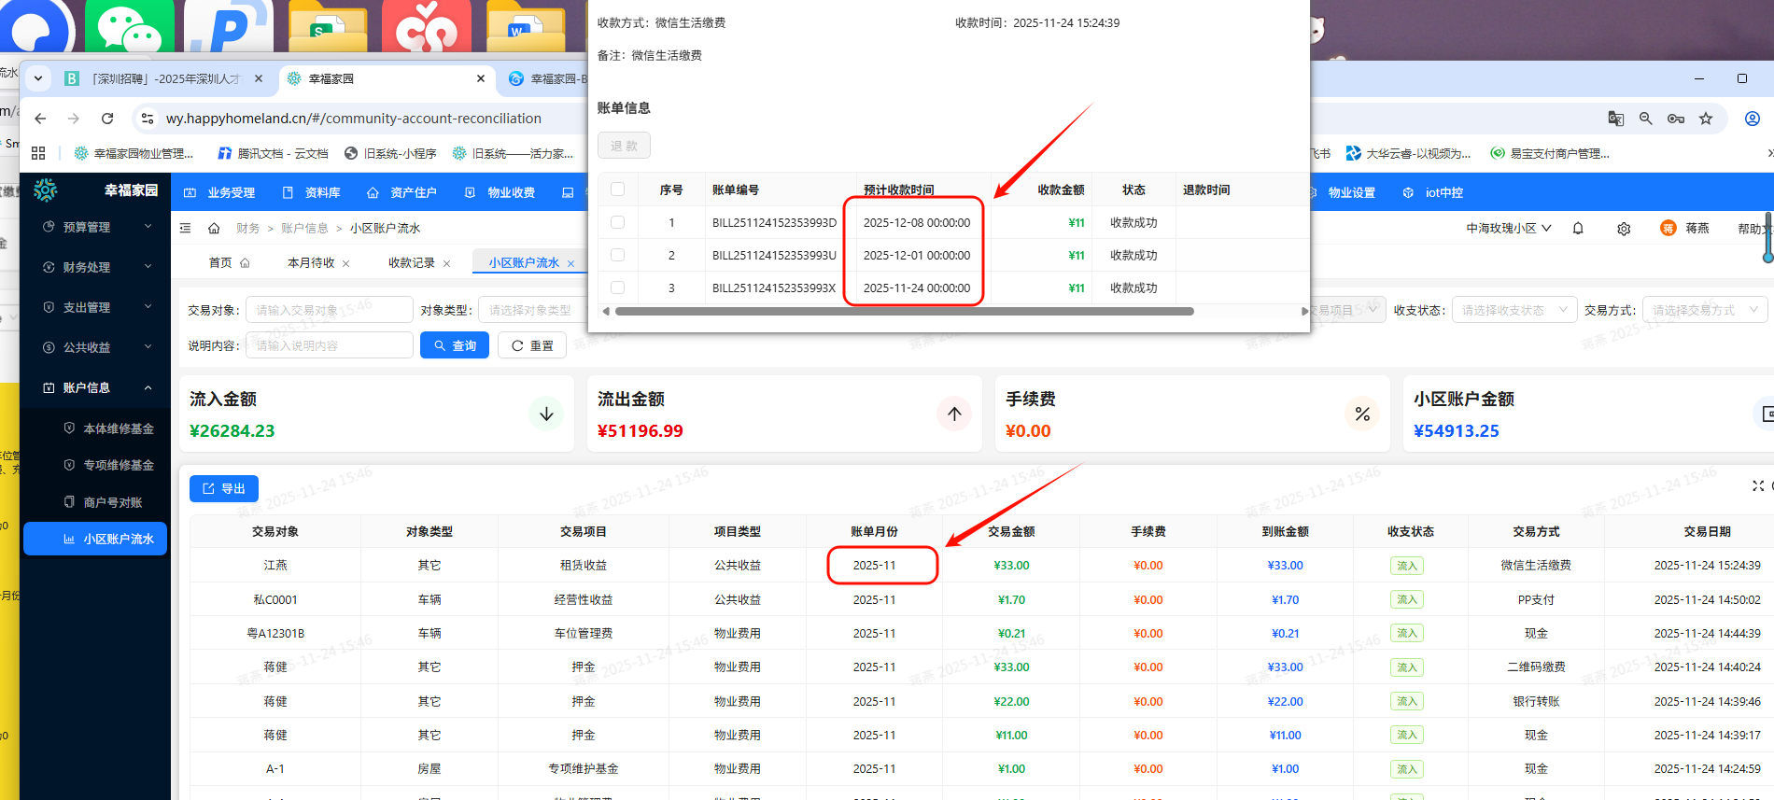
Task: Open the 交易方式 dropdown
Action: tap(1704, 310)
